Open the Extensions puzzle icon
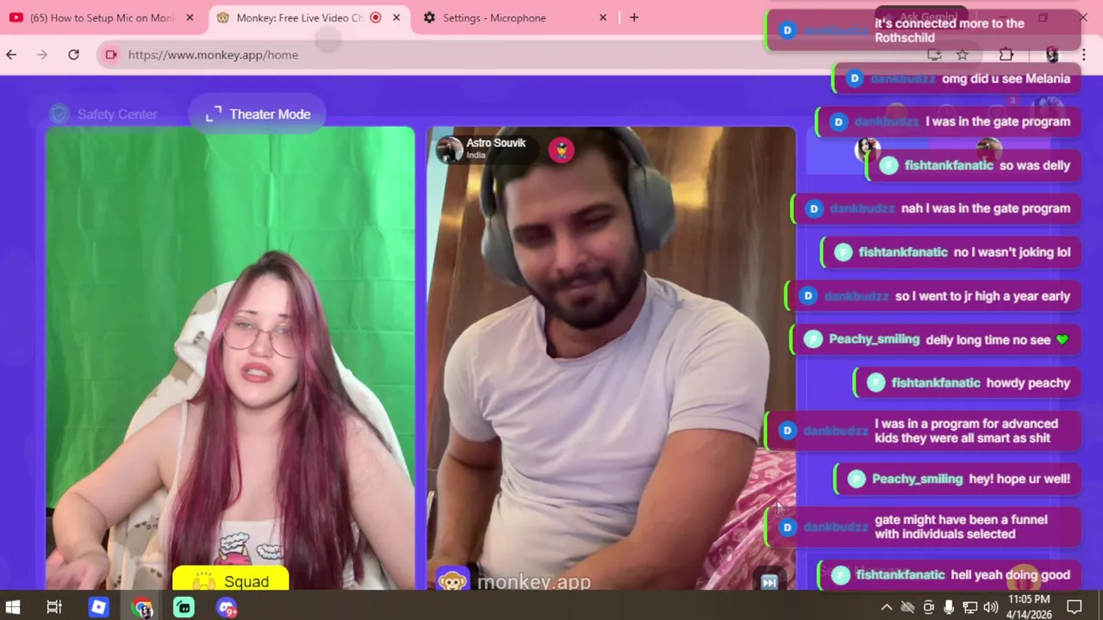Viewport: 1103px width, 620px height. pyautogui.click(x=1006, y=54)
